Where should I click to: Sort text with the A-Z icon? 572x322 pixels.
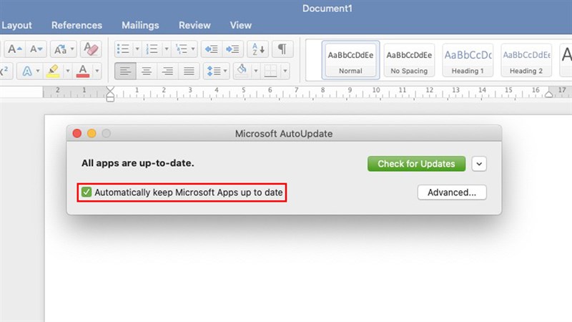pyautogui.click(x=258, y=49)
